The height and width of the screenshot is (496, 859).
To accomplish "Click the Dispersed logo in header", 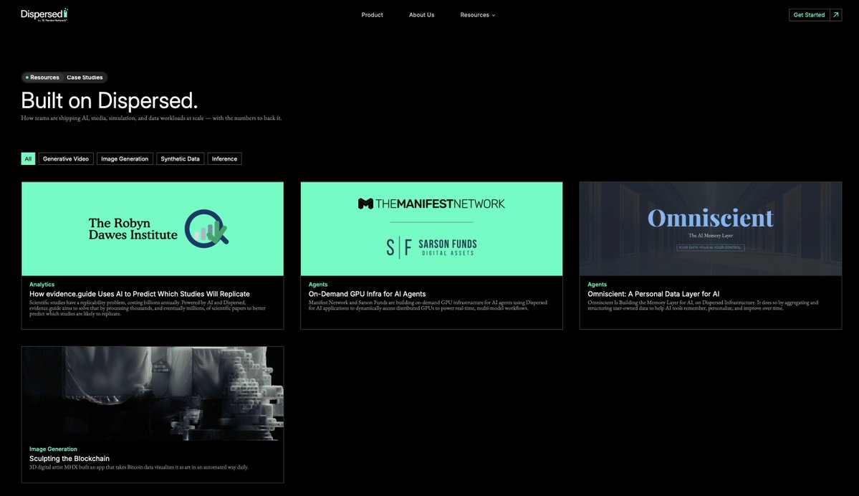I will pyautogui.click(x=44, y=15).
